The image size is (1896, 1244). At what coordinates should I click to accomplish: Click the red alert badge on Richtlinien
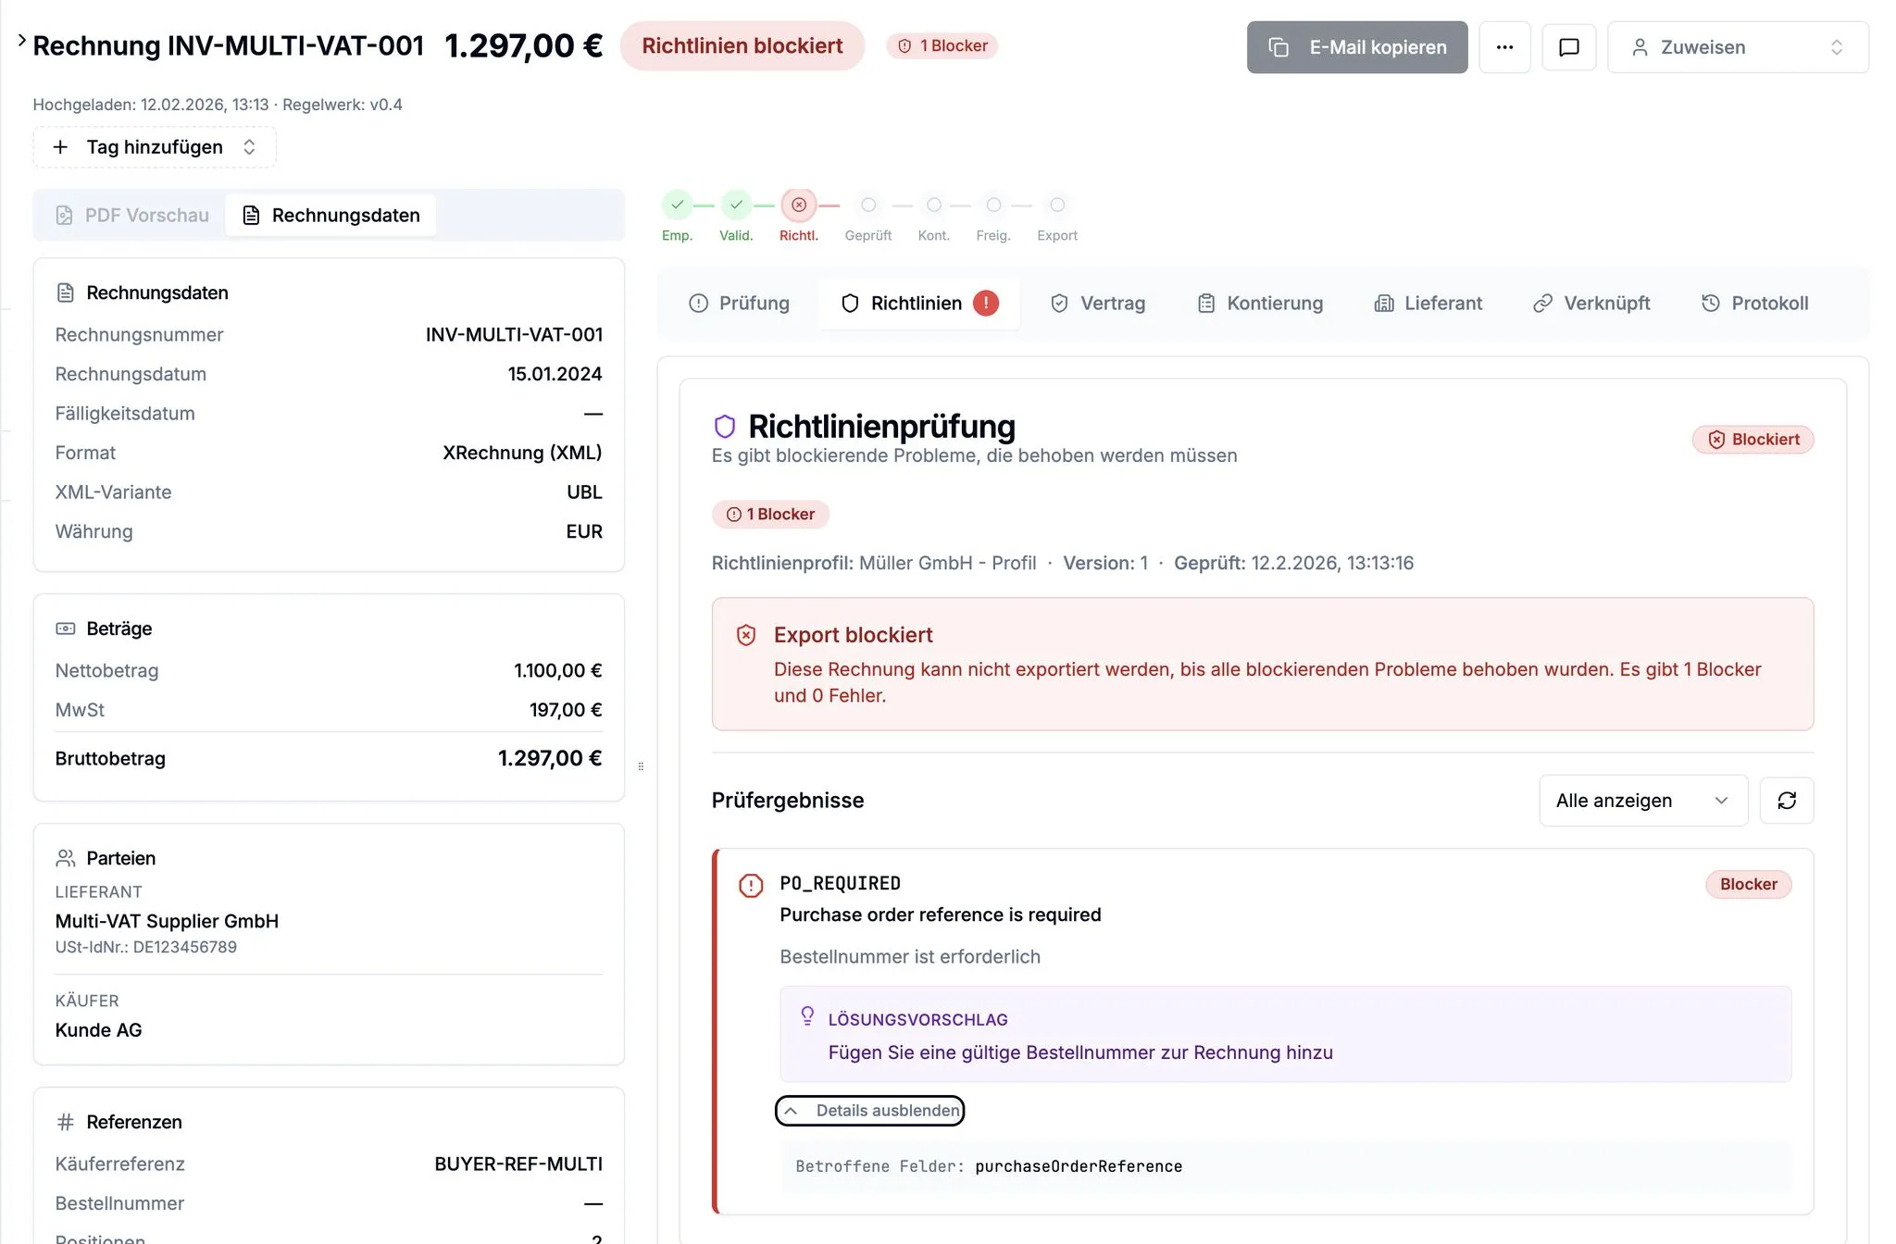click(x=986, y=303)
